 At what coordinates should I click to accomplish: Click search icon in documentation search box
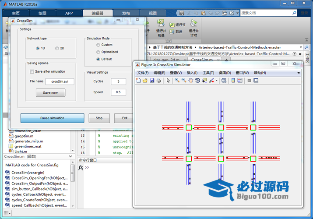[294, 13]
